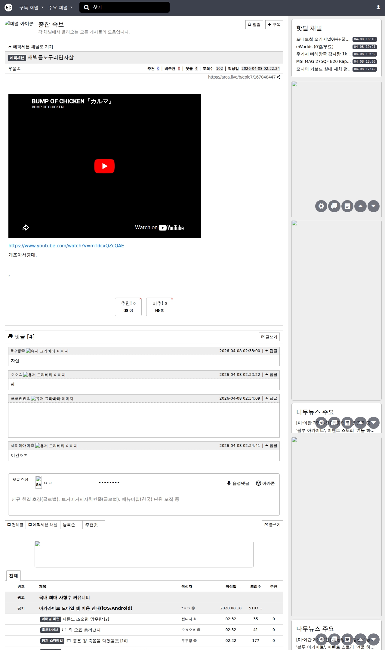Click list icon floating over the uppermost sidebar ad
This screenshot has width=385, height=650.
point(347,206)
